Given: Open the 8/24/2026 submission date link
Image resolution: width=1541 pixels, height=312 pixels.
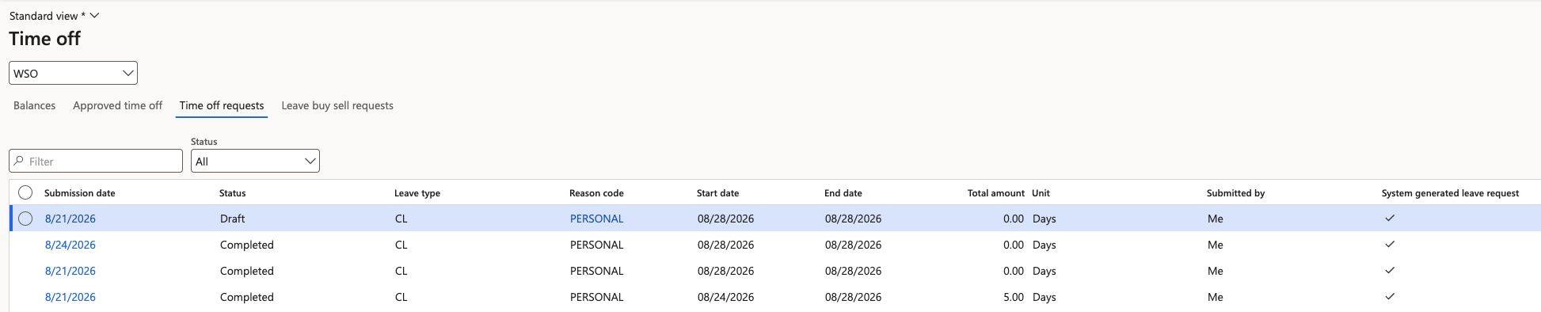Looking at the screenshot, I should (70, 245).
